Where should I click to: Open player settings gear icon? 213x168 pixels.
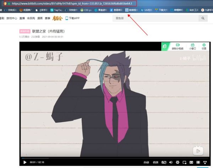click(177, 162)
